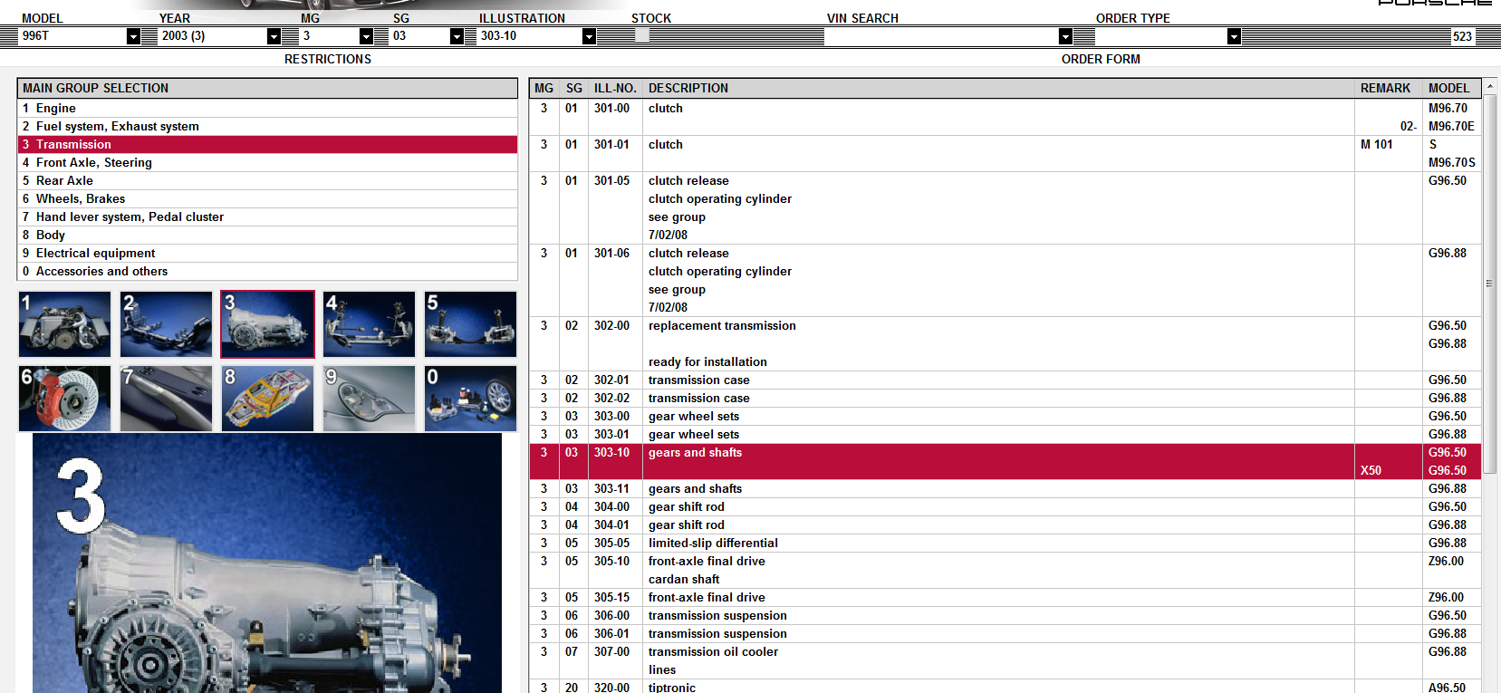Select row 305-15 front-axle final drive
This screenshot has width=1501, height=693.
pyautogui.click(x=1005, y=598)
